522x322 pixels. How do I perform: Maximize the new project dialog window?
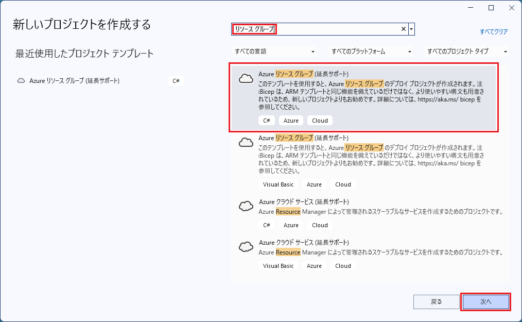tap(491, 8)
